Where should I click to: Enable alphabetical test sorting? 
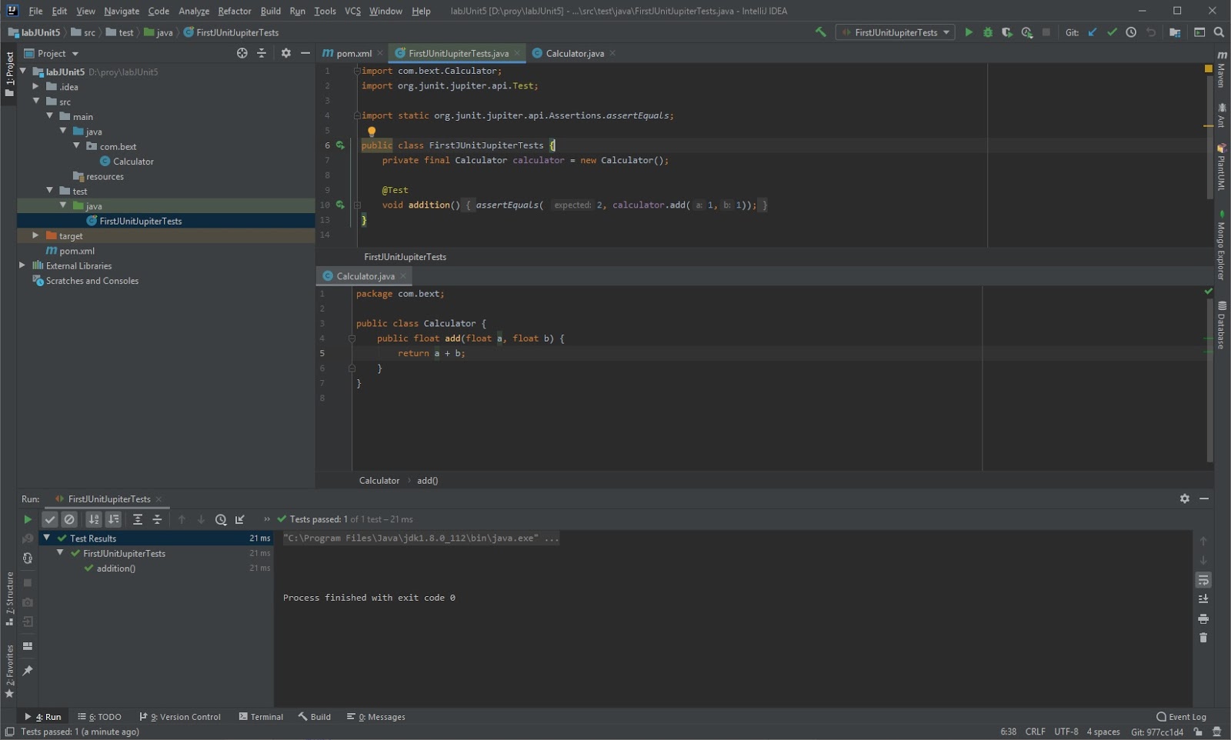(94, 519)
